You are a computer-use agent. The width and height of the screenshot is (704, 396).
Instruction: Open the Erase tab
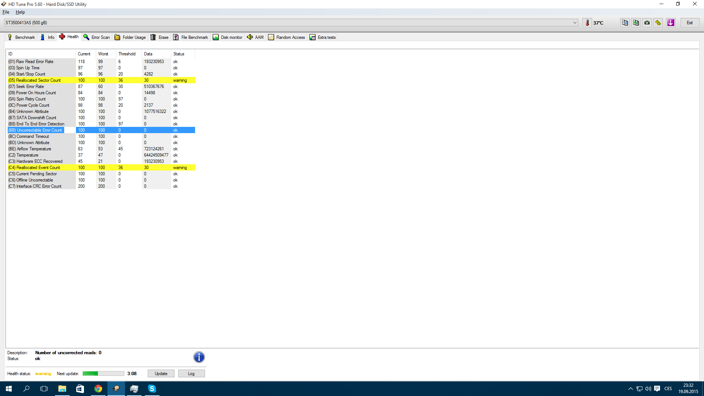pos(159,37)
